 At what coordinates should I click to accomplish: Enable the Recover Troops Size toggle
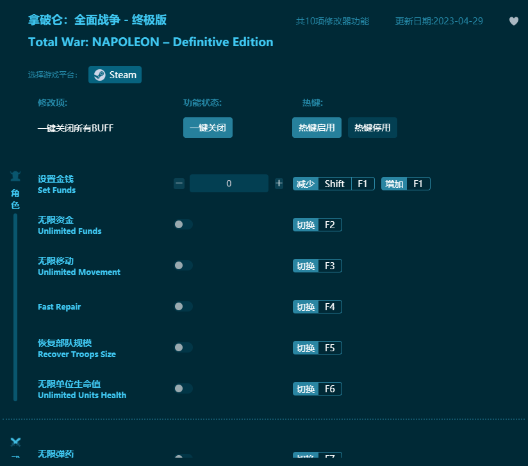[x=183, y=347]
